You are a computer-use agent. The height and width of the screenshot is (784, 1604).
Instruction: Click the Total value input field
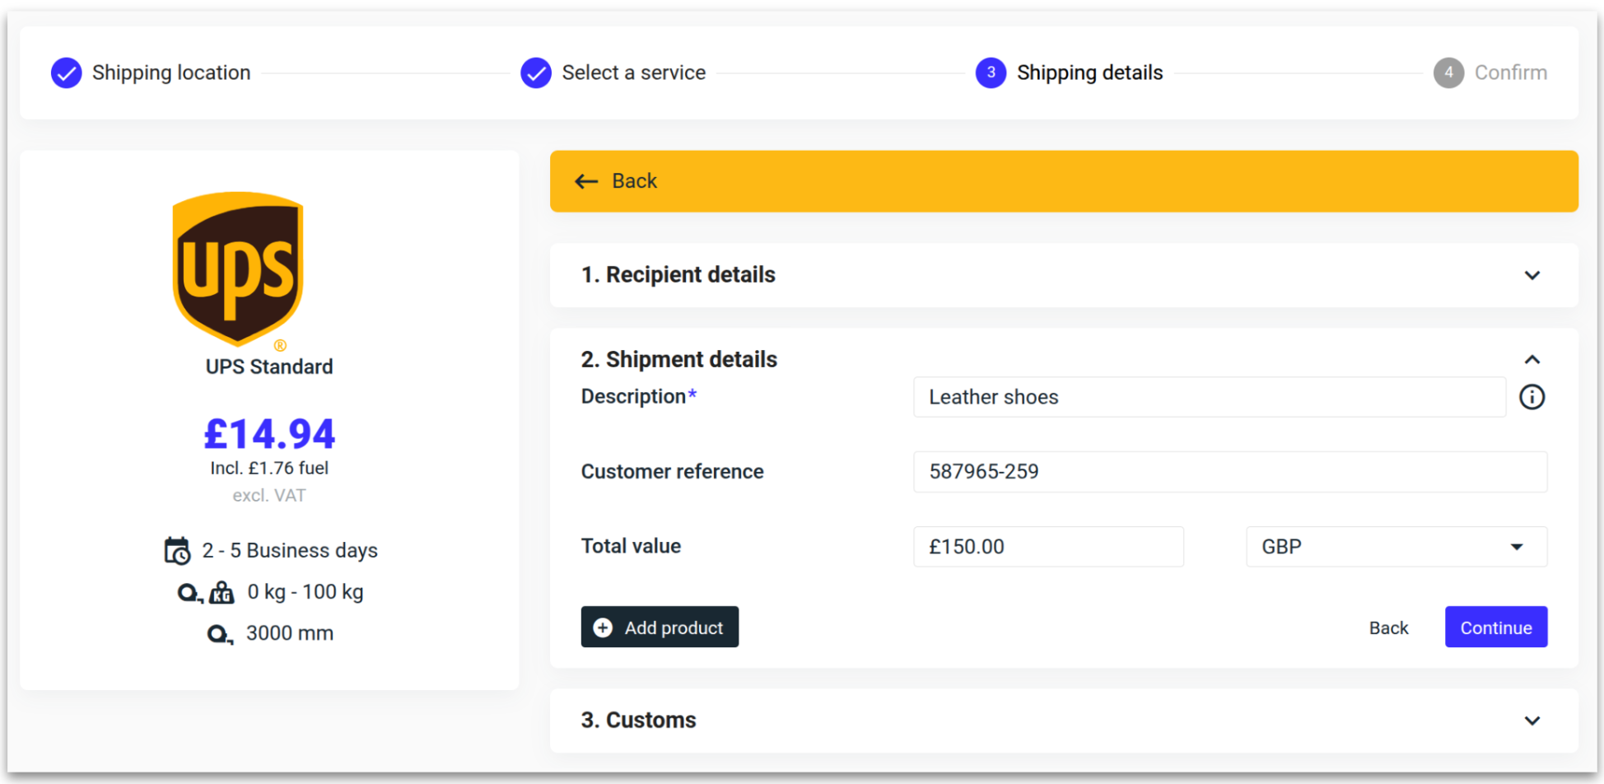(1047, 547)
